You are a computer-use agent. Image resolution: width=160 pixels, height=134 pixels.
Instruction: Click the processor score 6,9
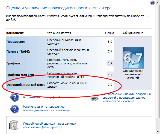pyautogui.click(x=110, y=42)
